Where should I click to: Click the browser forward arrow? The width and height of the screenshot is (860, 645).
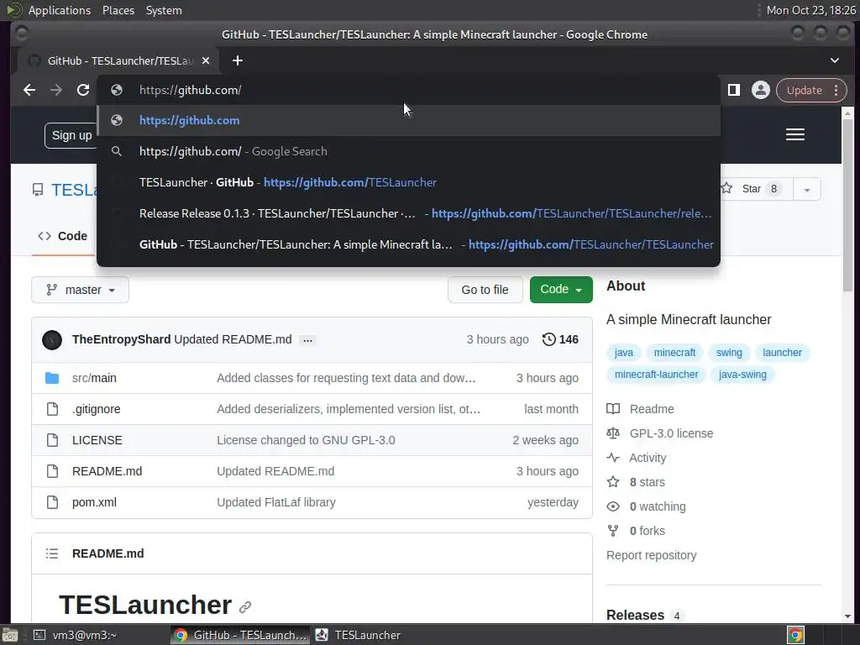point(56,90)
